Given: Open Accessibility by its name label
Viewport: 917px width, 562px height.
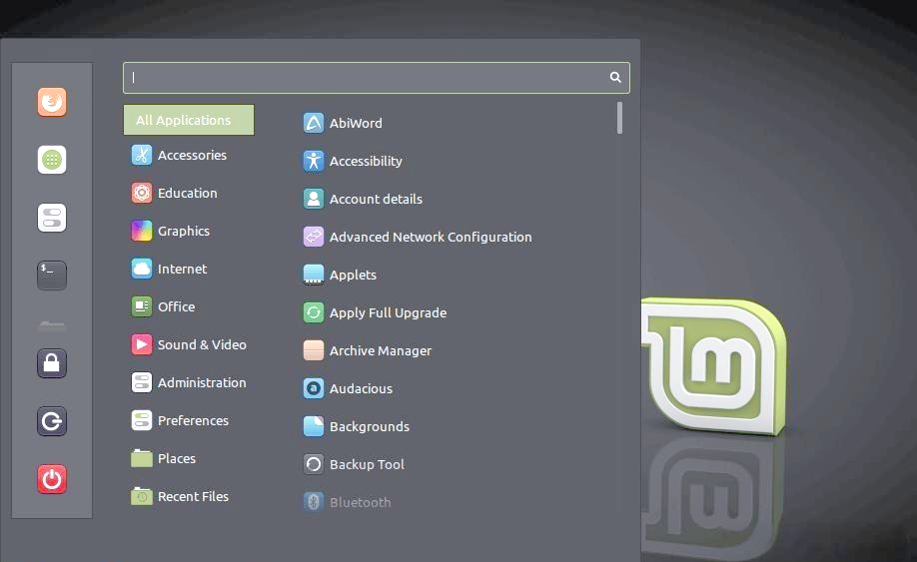Looking at the screenshot, I should (366, 162).
